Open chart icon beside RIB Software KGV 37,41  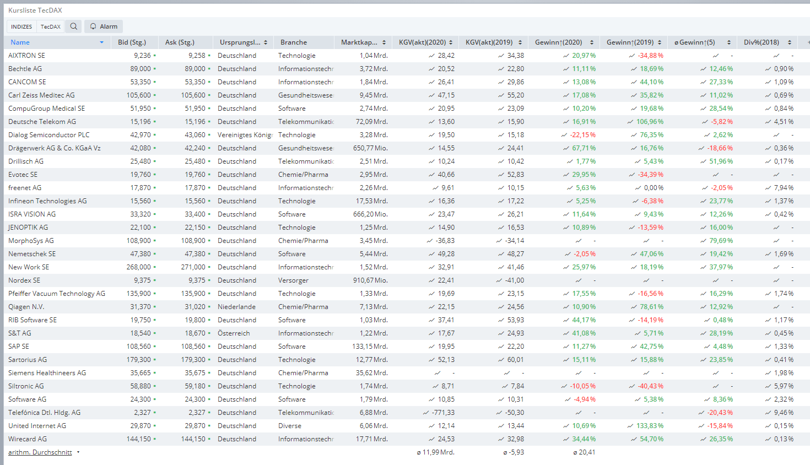pyautogui.click(x=432, y=320)
